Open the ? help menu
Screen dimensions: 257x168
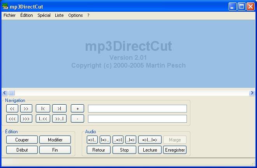coord(88,15)
